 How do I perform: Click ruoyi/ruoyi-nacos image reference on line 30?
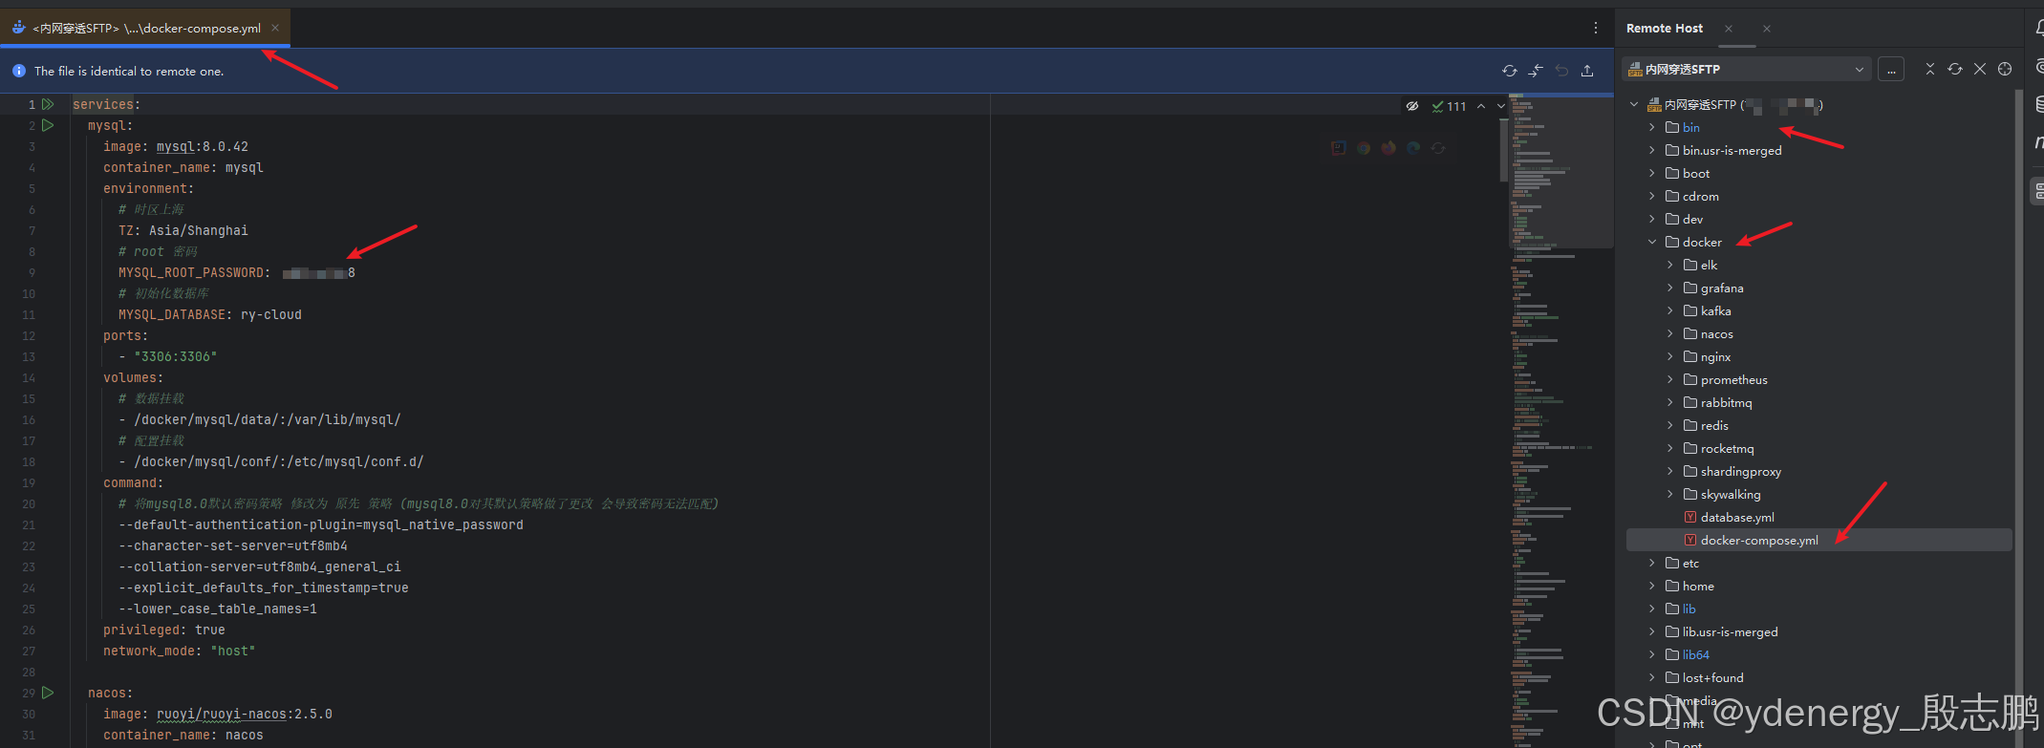(x=222, y=714)
